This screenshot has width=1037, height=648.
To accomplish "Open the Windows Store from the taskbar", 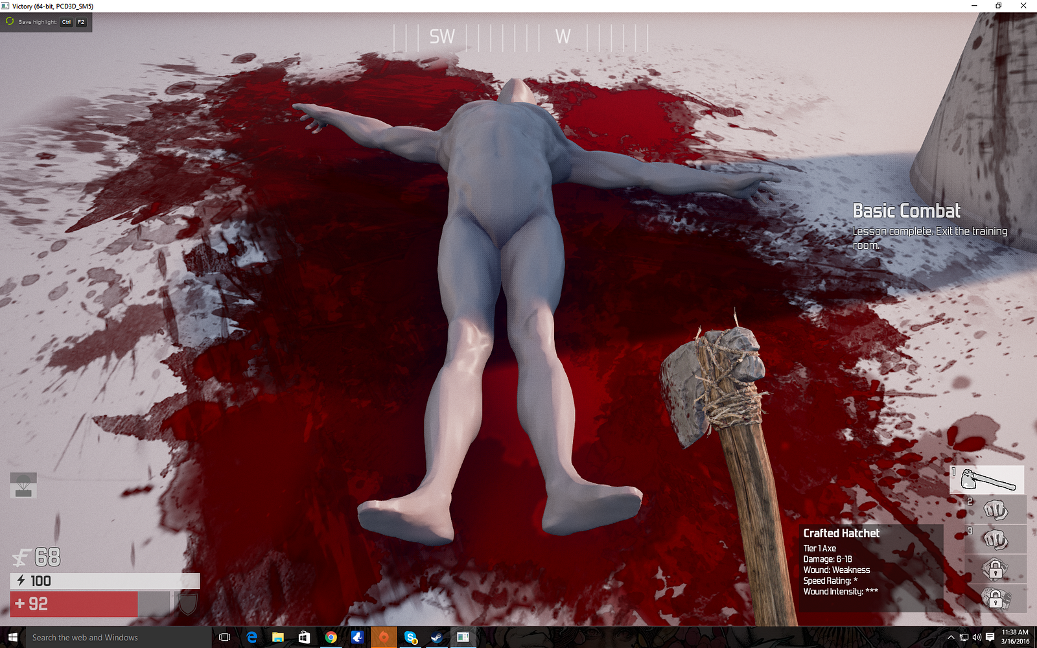I will click(x=304, y=637).
